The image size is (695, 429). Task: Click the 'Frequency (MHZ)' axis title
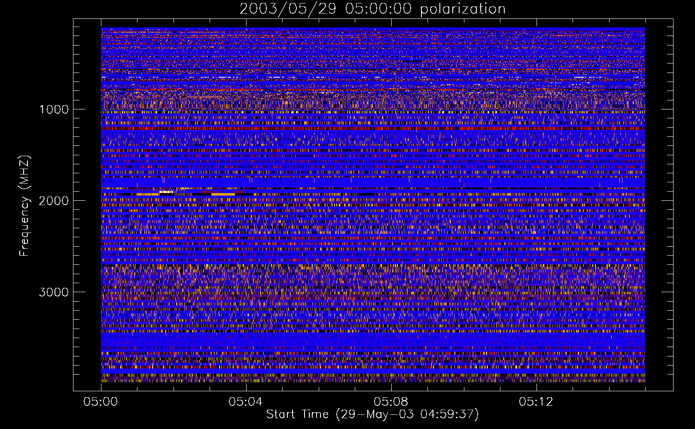click(x=24, y=206)
